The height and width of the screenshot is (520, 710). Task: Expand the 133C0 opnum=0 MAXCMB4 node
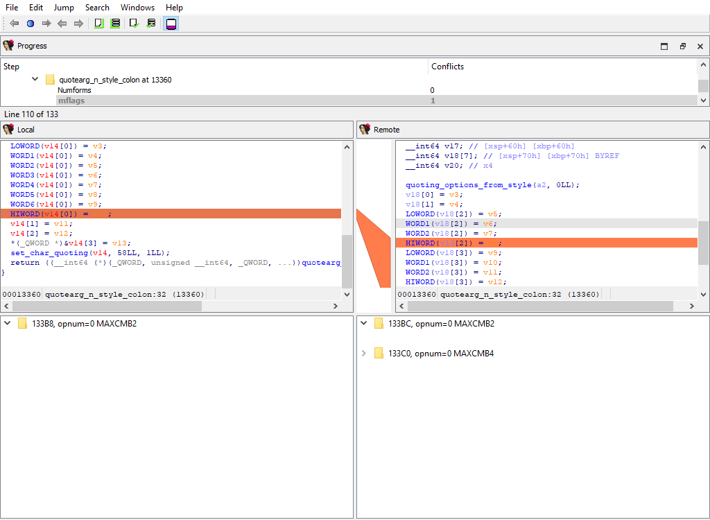click(x=363, y=354)
